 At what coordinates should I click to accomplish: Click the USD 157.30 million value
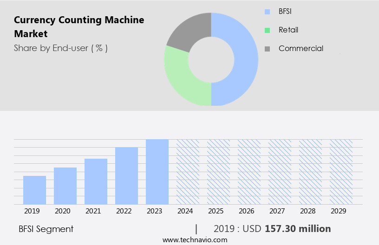[297, 229]
